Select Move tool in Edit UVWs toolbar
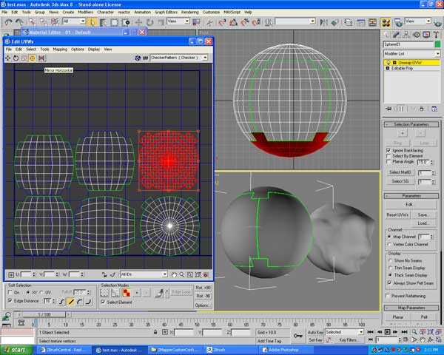Screen dimensions: 444x355 click(x=7, y=58)
